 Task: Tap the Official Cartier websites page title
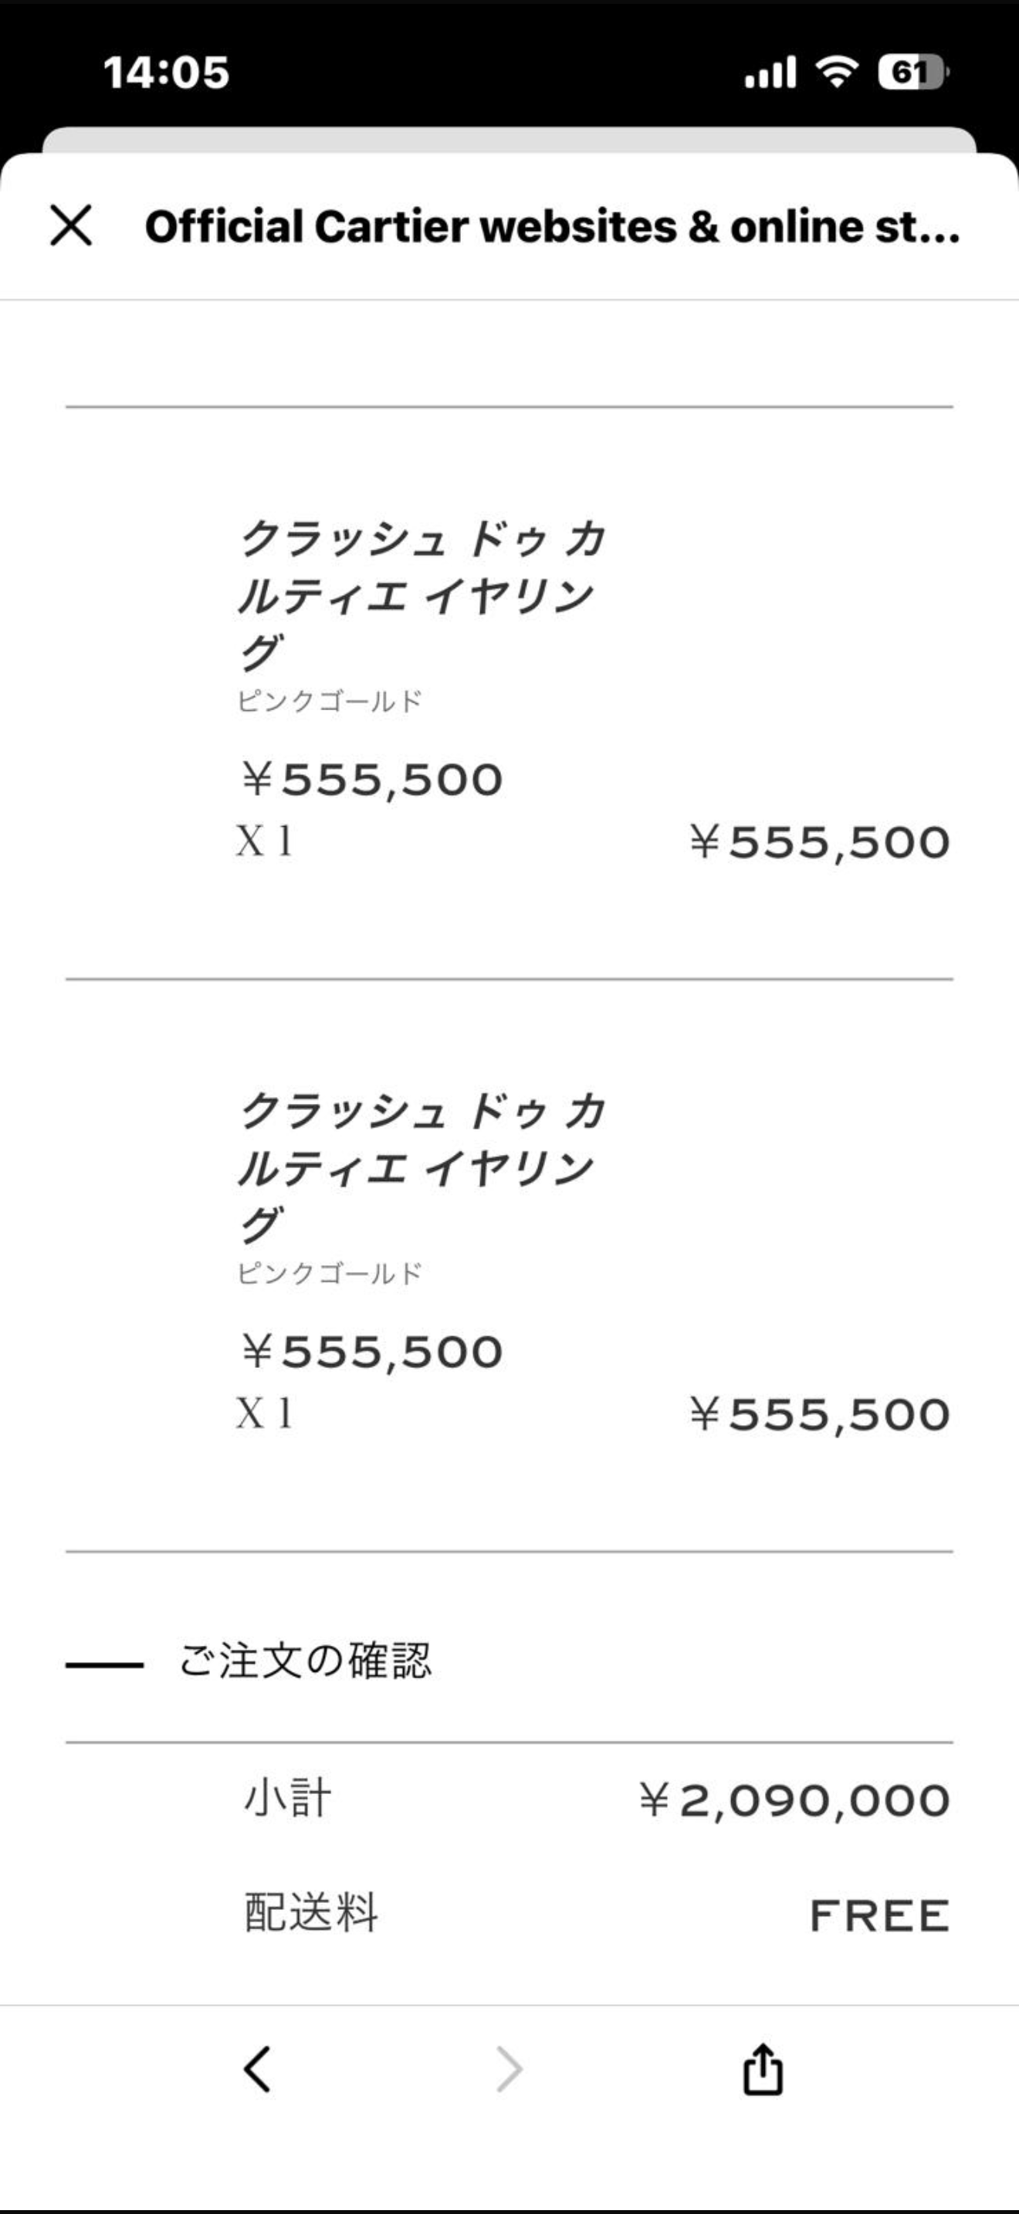tap(552, 227)
